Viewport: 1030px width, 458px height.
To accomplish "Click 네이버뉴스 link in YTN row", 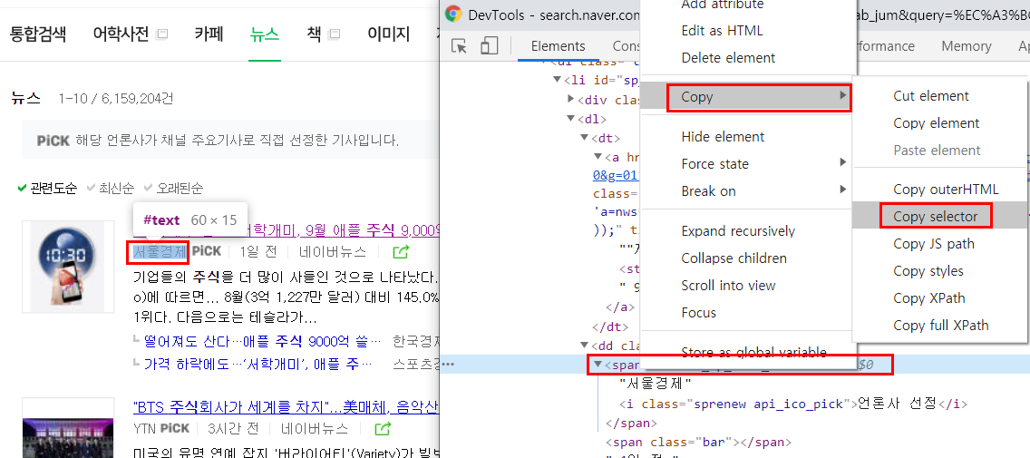I will coord(314,429).
